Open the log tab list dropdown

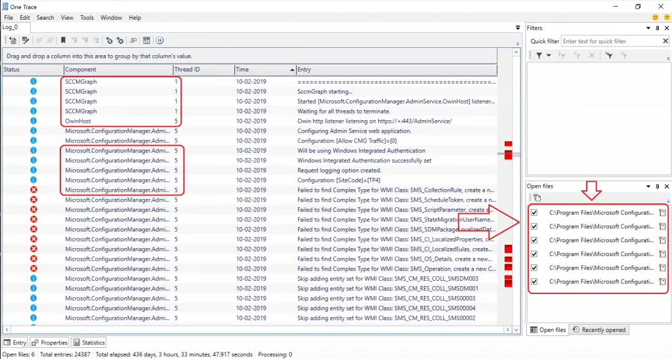(x=518, y=28)
